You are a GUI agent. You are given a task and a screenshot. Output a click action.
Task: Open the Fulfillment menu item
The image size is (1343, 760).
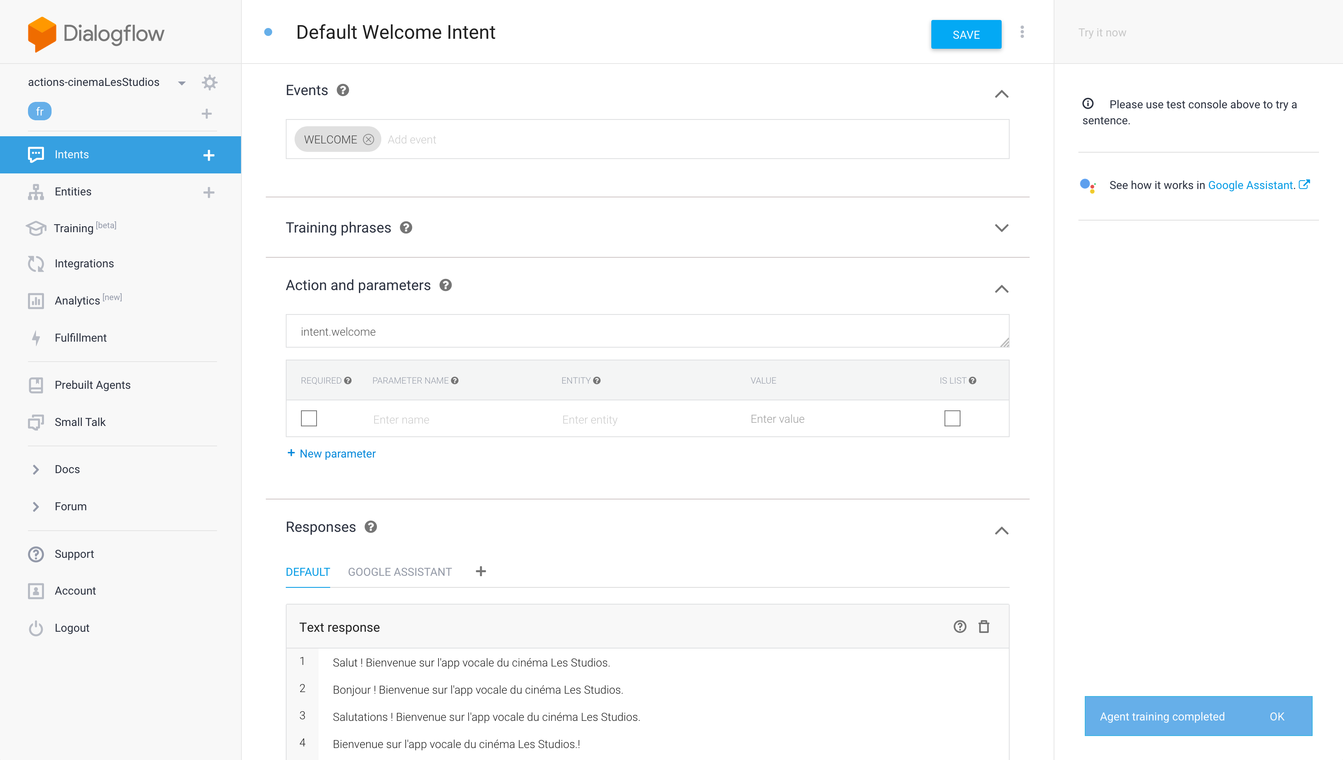tap(80, 338)
